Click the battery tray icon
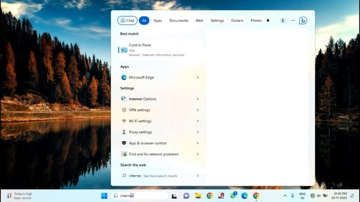360x202 pixels. tap(325, 196)
